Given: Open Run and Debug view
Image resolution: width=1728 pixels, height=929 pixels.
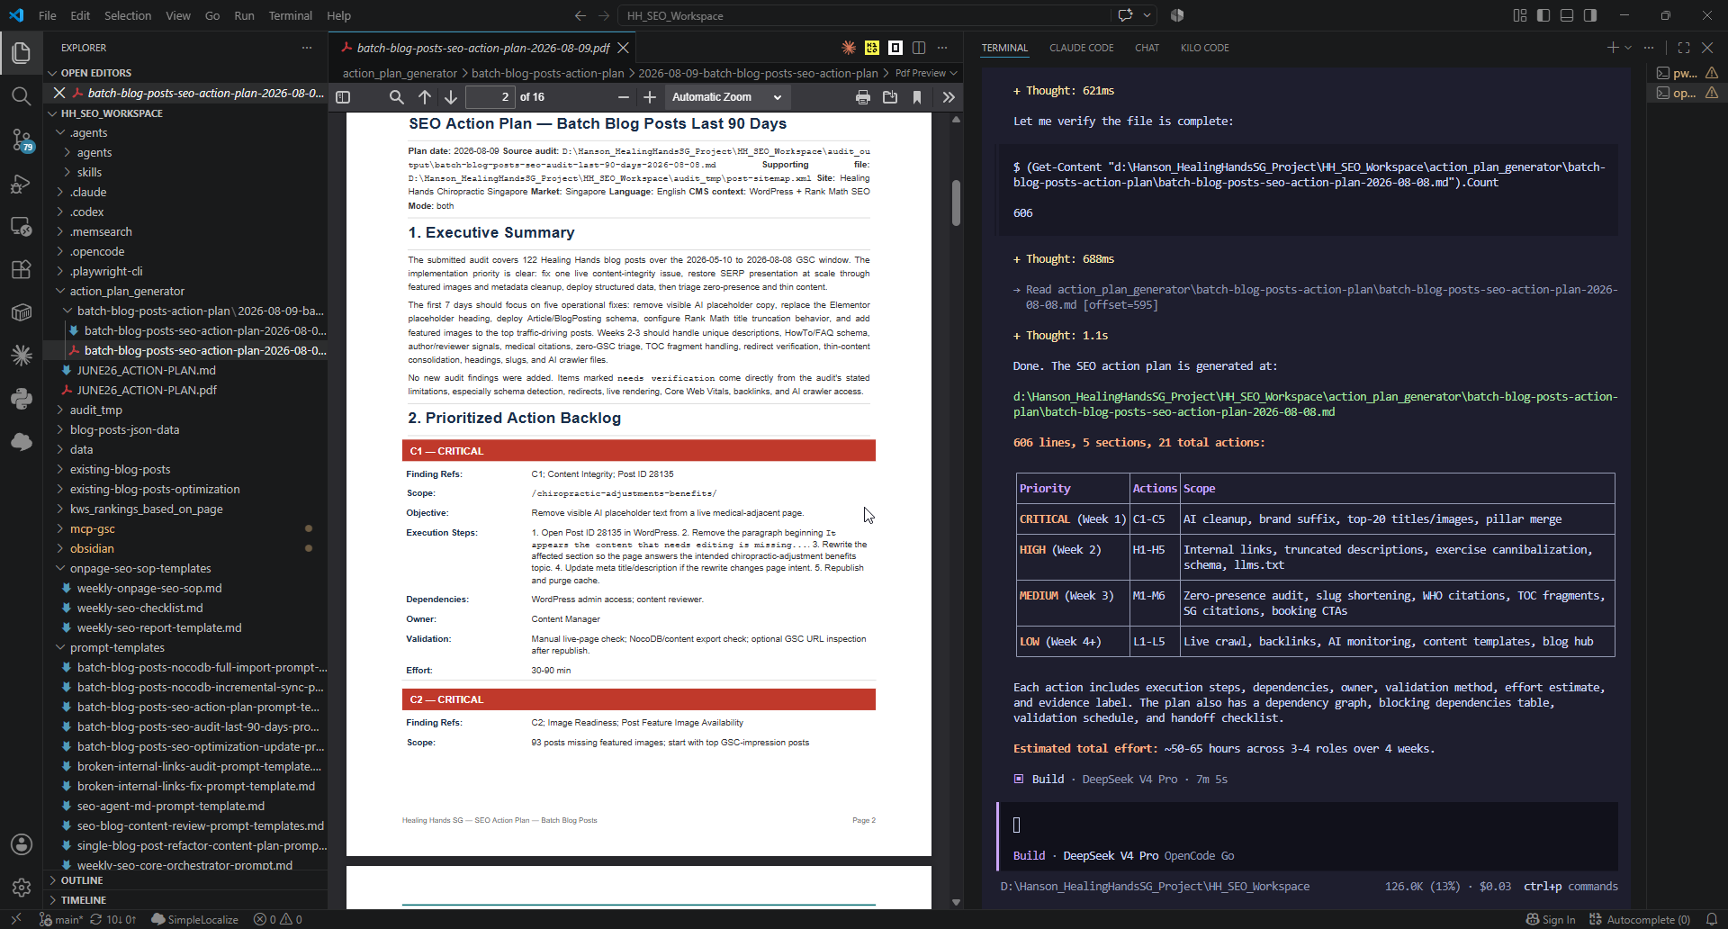Looking at the screenshot, I should point(22,184).
